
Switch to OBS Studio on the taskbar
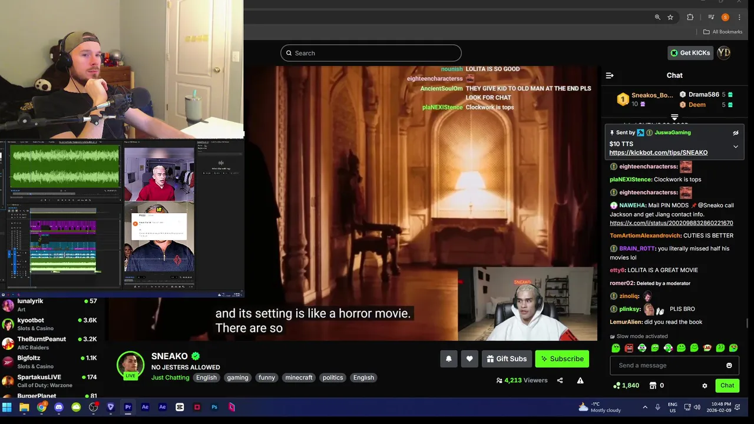94,407
